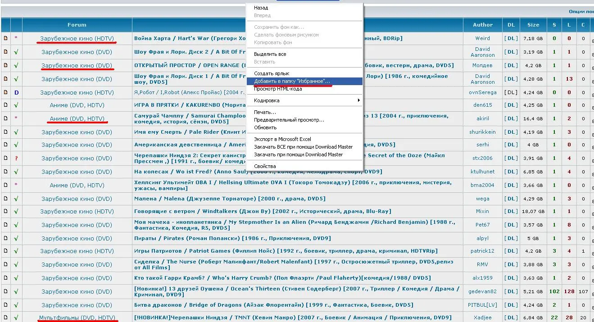
Task: Click the [DL] link for Война Харта
Action: (x=511, y=38)
